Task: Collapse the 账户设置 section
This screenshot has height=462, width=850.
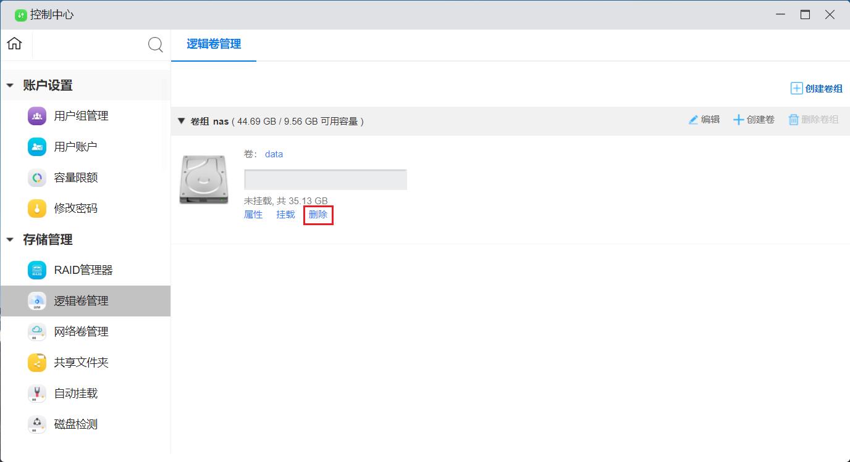Action: (x=10, y=86)
